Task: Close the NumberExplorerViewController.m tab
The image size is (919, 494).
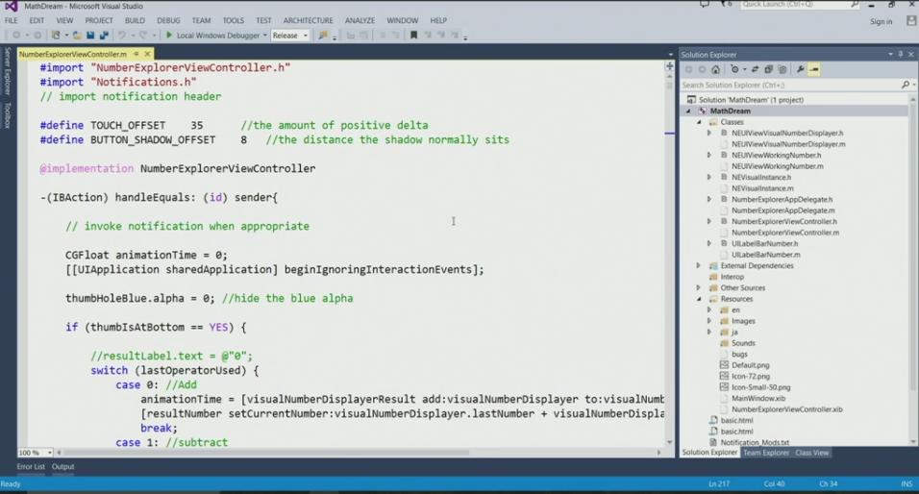Action: (147, 54)
